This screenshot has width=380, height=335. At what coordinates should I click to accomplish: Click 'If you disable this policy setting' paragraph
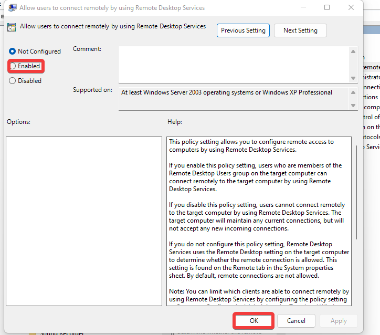coord(257,216)
